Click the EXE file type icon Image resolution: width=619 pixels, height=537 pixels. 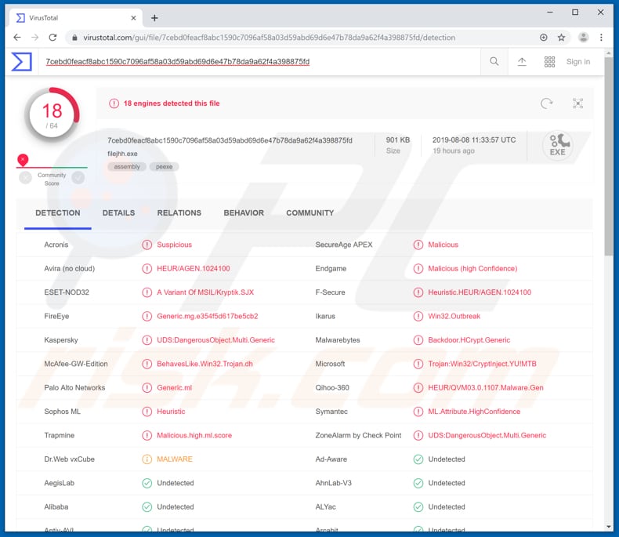(x=557, y=145)
